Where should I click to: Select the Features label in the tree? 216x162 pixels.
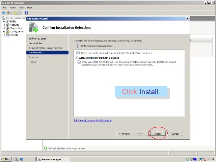pos(15,25)
